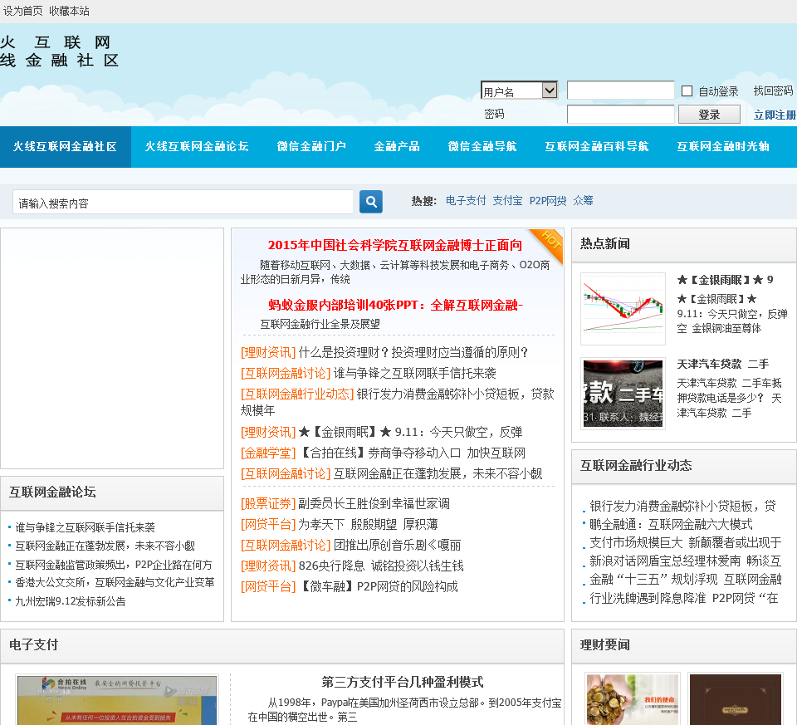The image size is (797, 725).
Task: Select the 微信金融导航 nav tab
Action: (482, 146)
